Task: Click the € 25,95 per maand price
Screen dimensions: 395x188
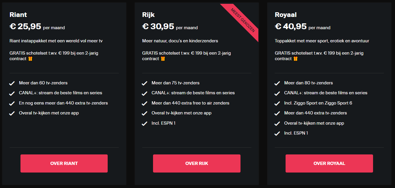Action: (x=37, y=27)
